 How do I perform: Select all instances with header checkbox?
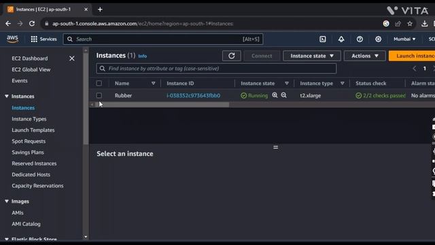click(99, 83)
